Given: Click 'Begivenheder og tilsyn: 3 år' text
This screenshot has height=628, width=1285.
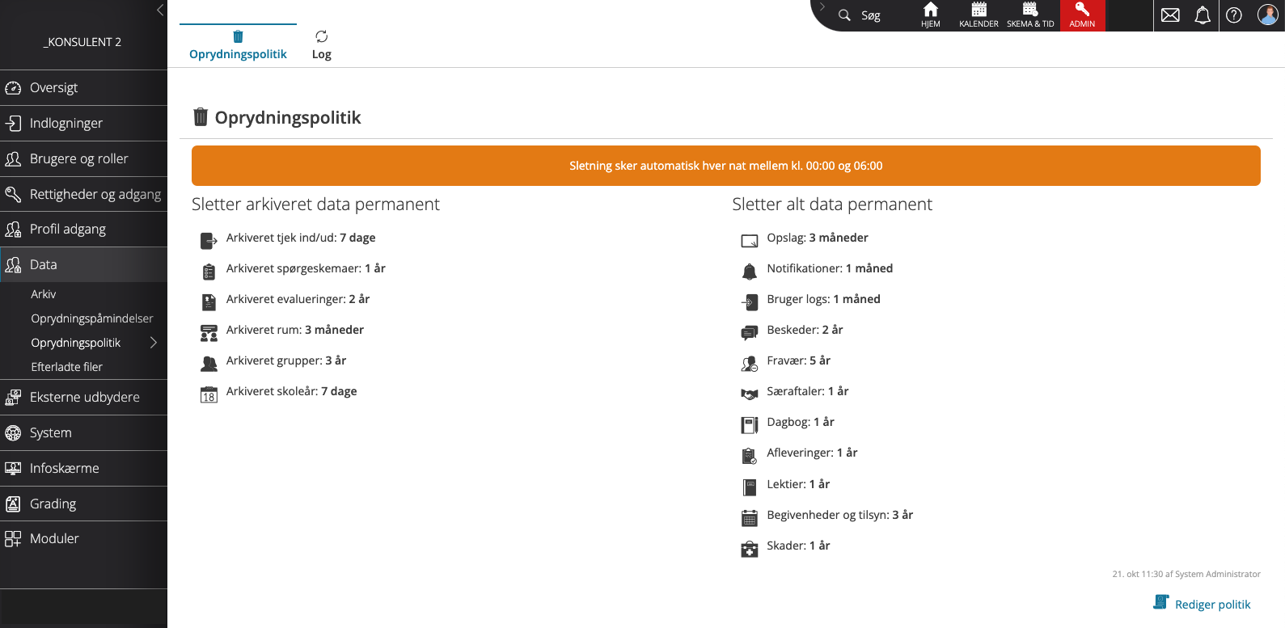Looking at the screenshot, I should tap(839, 515).
